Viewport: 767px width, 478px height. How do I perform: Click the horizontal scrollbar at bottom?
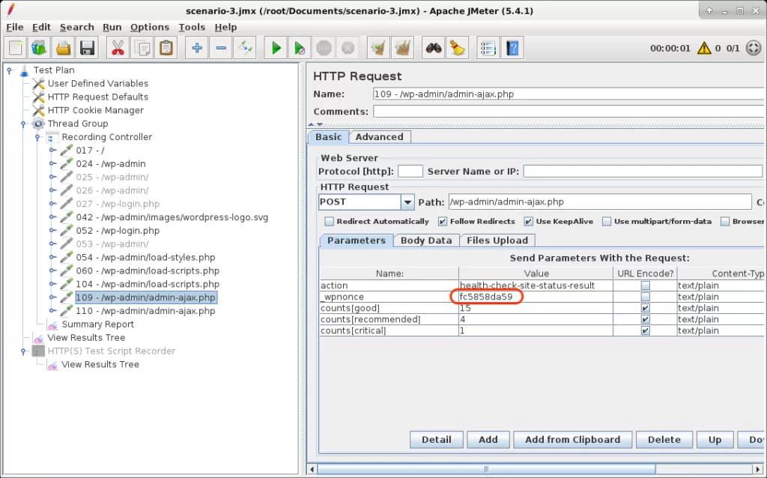click(487, 469)
